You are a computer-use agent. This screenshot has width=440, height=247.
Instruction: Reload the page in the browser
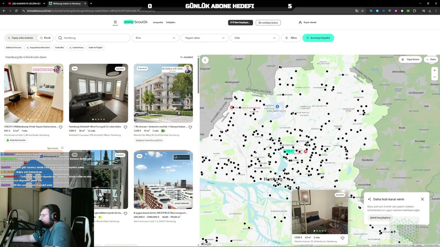pyautogui.click(x=16, y=11)
